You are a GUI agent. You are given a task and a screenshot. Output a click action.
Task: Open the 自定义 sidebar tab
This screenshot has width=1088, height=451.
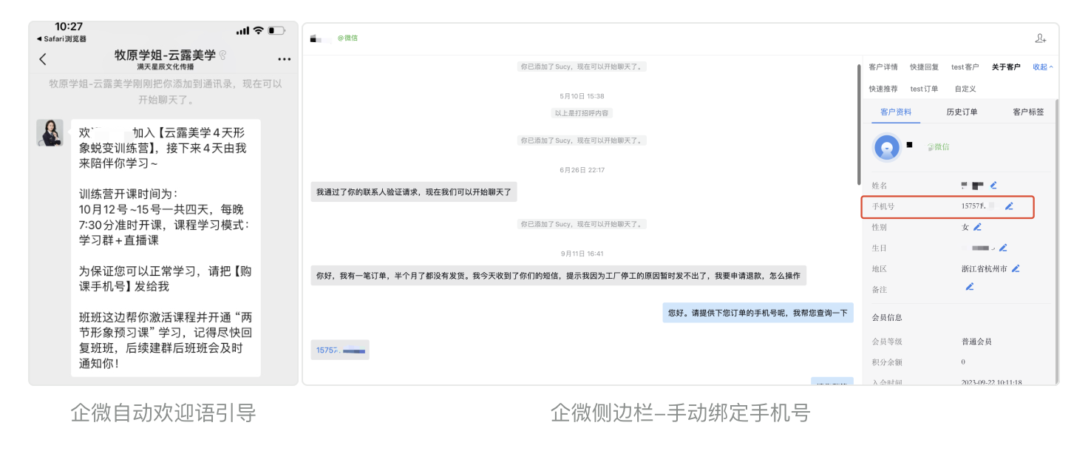(x=965, y=89)
